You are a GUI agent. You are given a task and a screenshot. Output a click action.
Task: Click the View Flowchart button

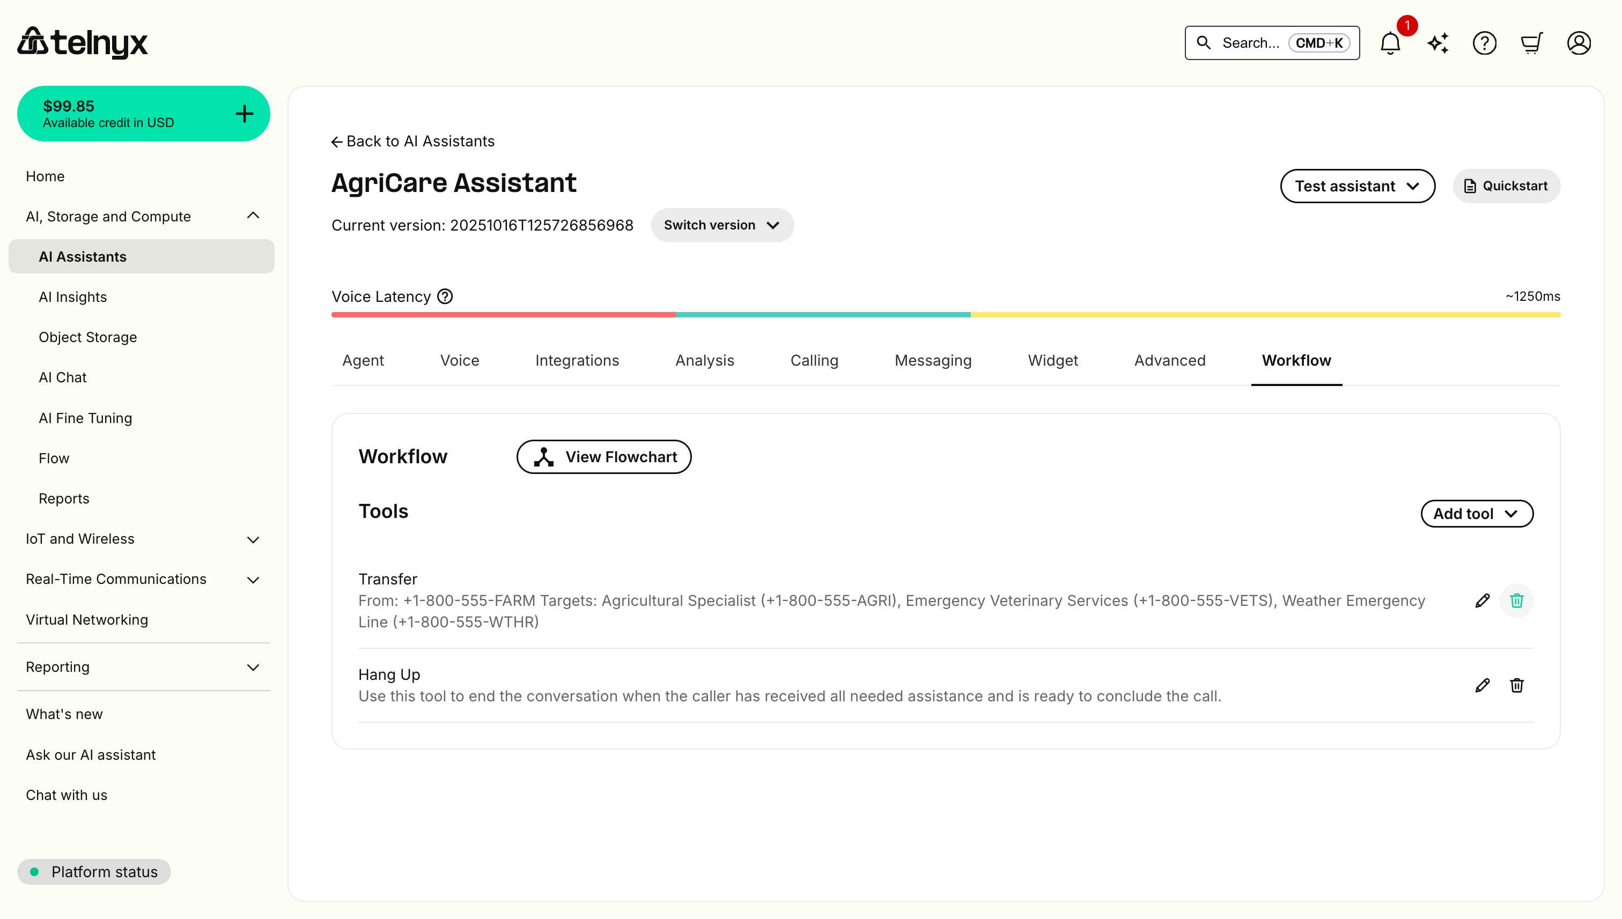pos(603,456)
